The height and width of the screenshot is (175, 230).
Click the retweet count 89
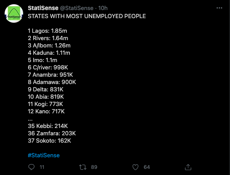[94, 167]
